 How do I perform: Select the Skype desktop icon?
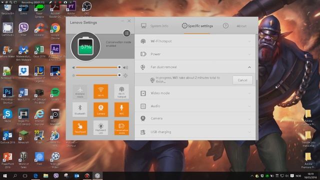(x=7, y=115)
